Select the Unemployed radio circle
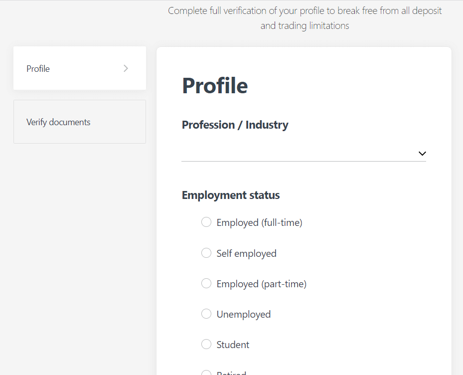Viewport: 463px width, 375px height. point(206,314)
